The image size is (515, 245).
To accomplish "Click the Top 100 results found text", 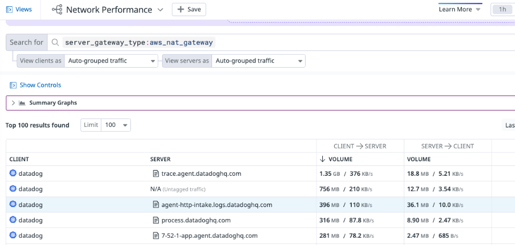I will pos(37,125).
